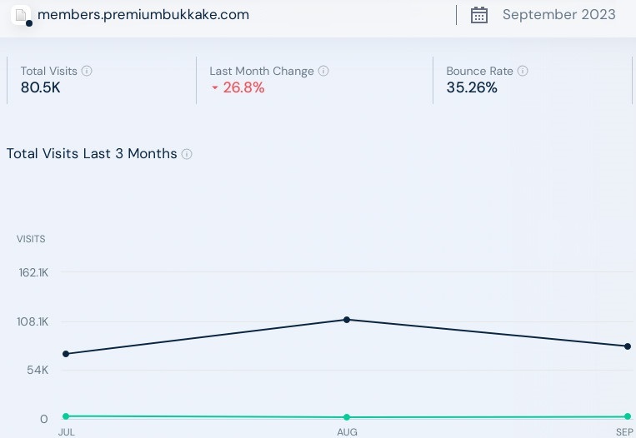
Task: Click the AUG axis label
Action: click(347, 432)
